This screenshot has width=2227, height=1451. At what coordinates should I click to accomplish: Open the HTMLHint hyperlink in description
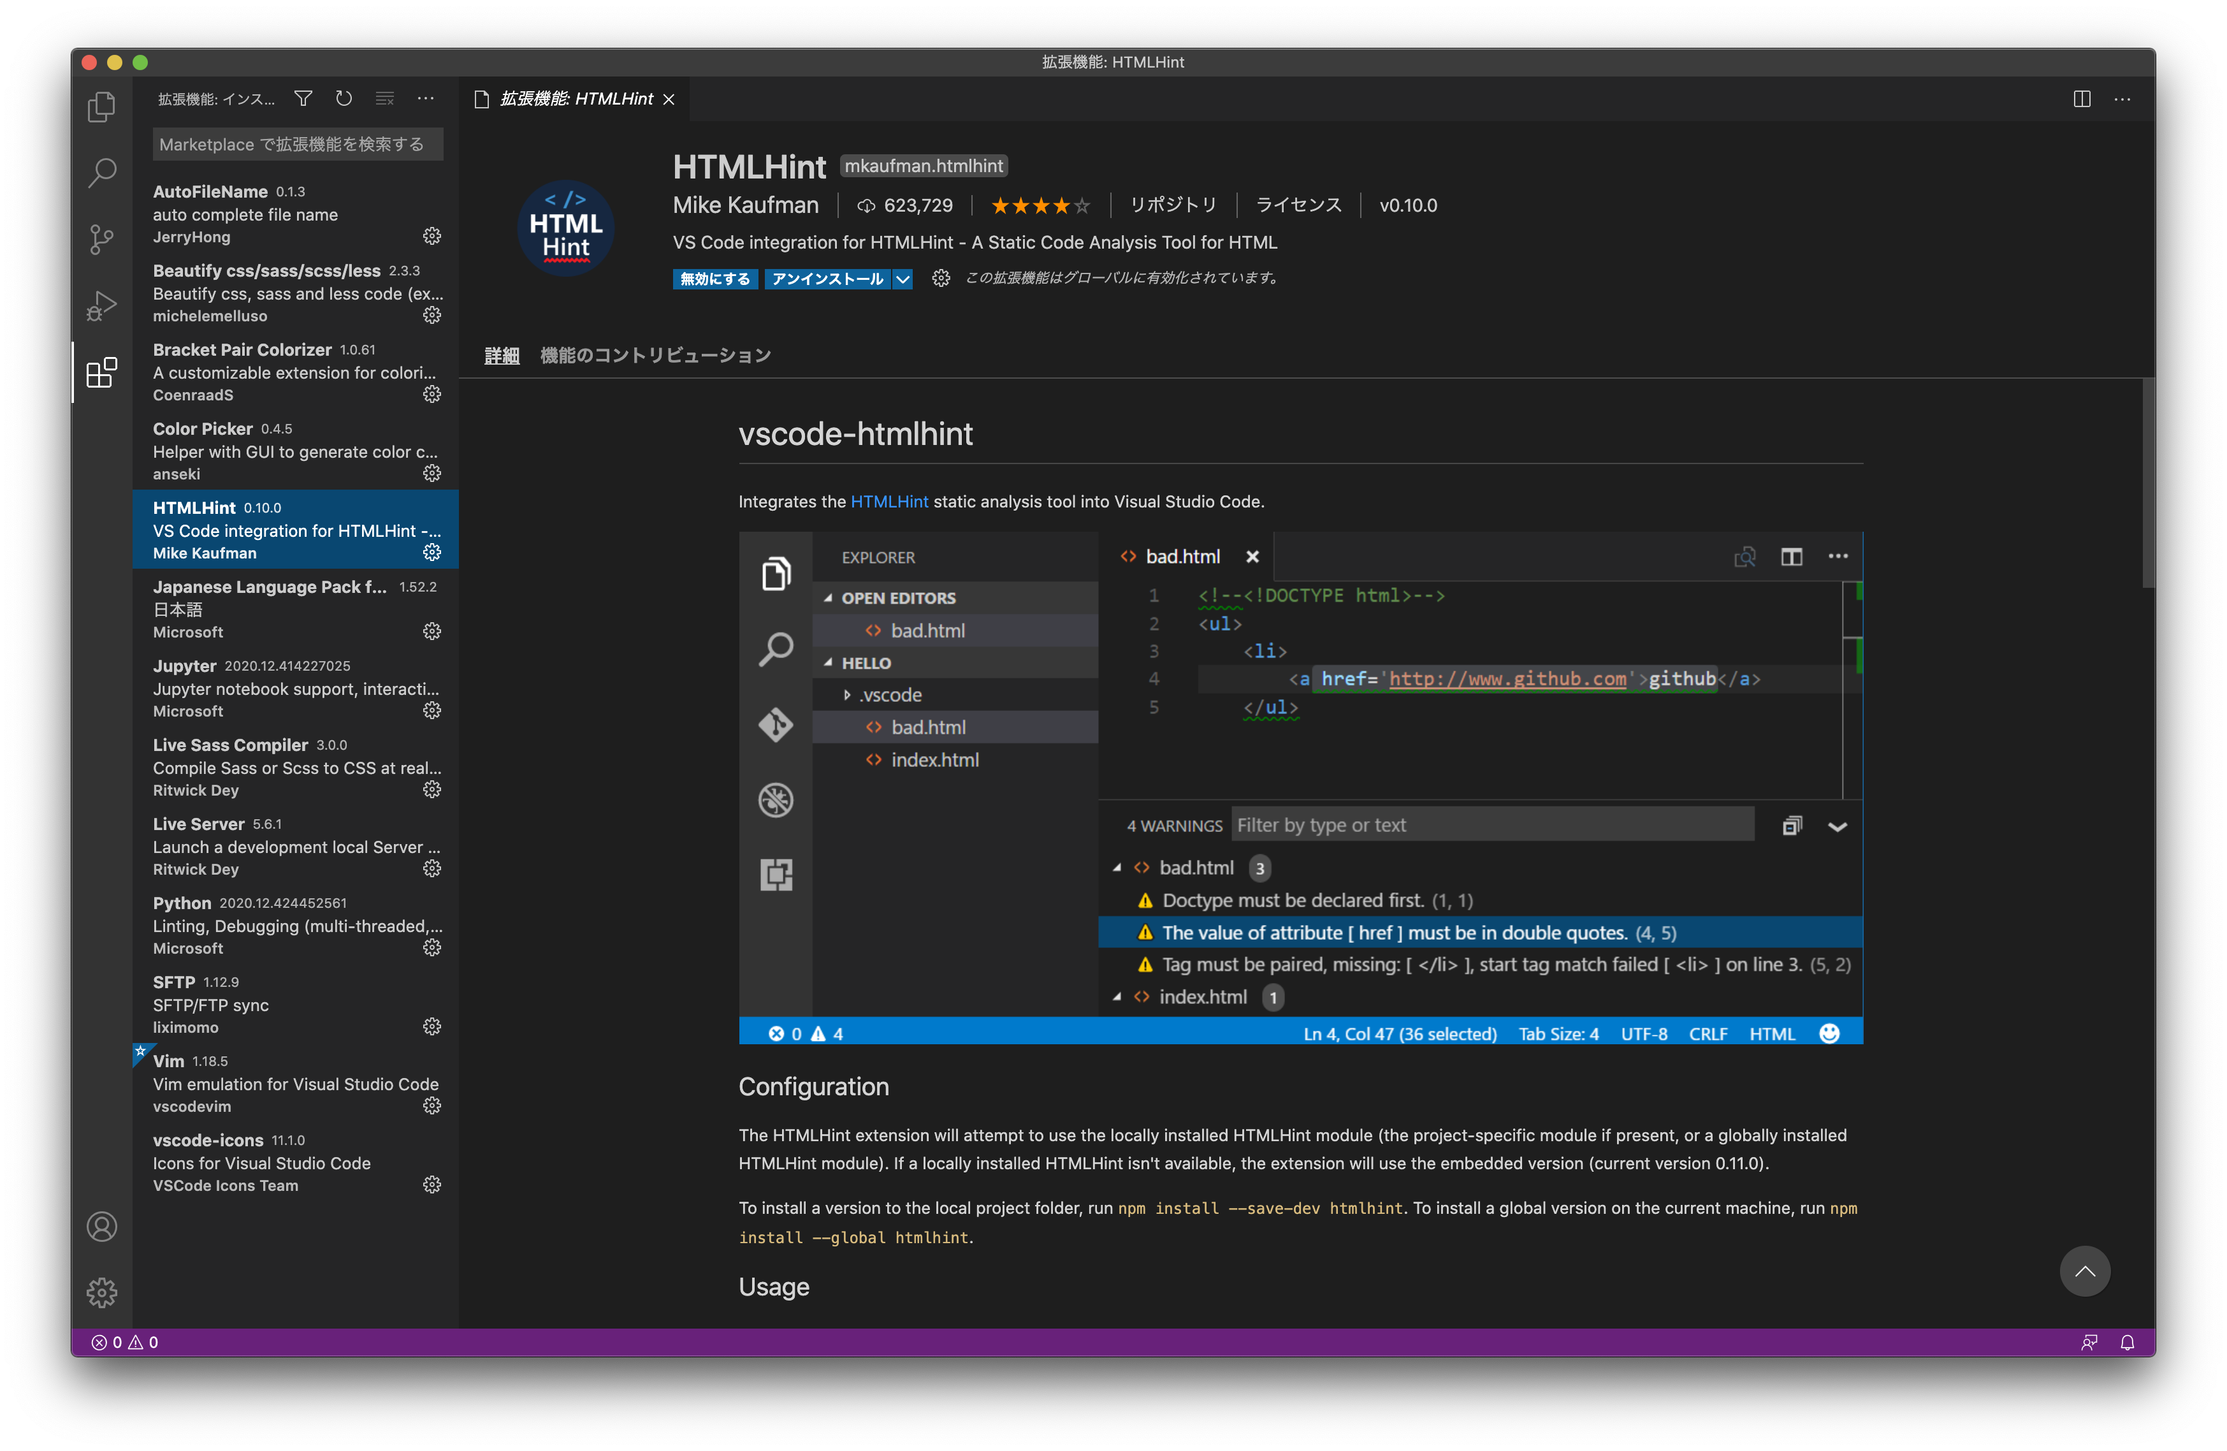click(x=889, y=502)
